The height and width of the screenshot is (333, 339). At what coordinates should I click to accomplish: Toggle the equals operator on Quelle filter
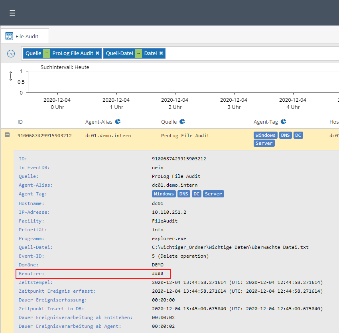pos(46,53)
